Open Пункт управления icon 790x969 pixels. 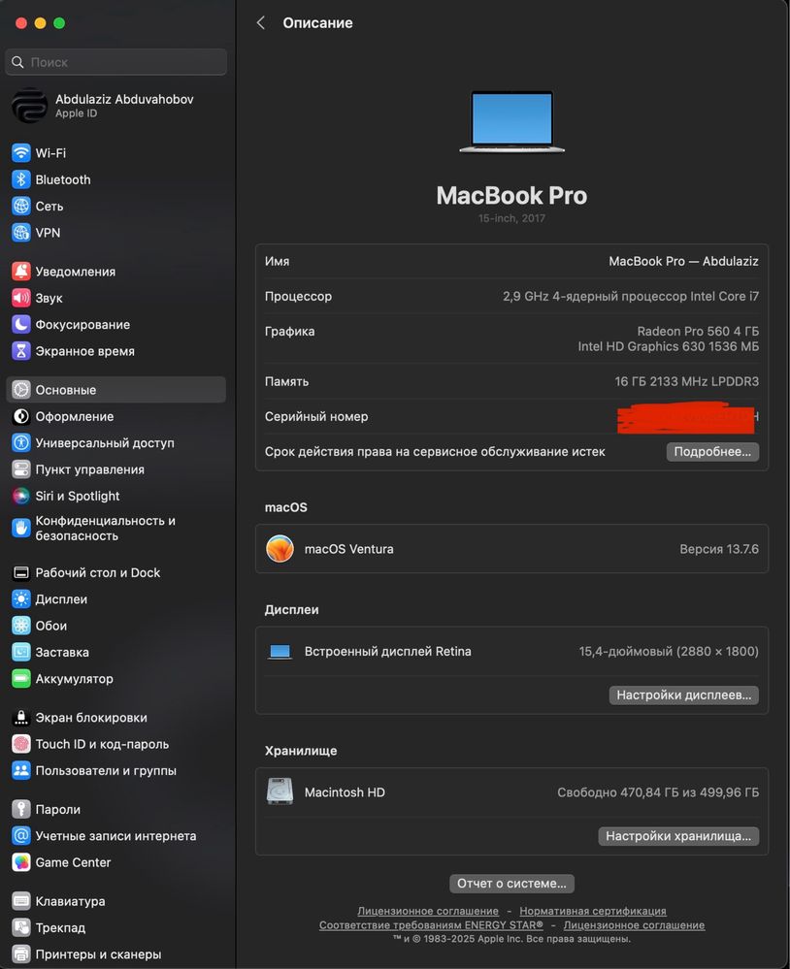[21, 469]
